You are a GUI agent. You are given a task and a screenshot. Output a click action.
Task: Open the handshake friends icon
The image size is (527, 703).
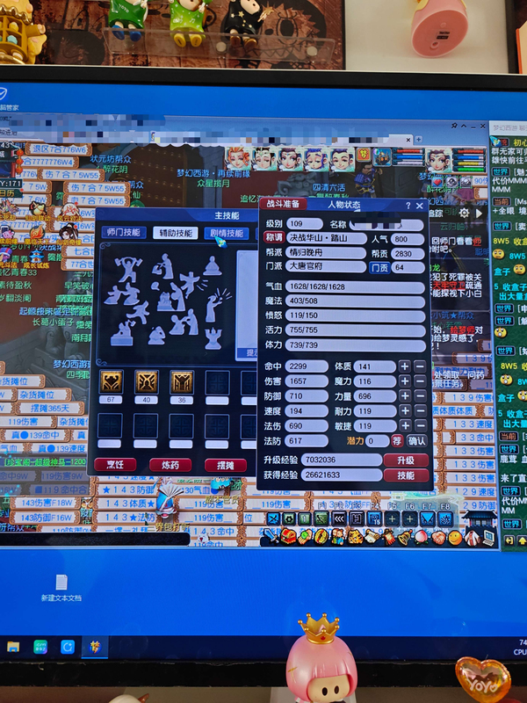(x=438, y=536)
